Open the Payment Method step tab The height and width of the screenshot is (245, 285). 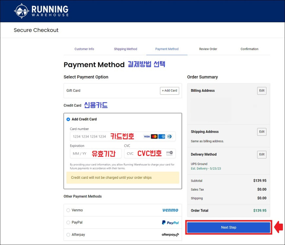[167, 49]
